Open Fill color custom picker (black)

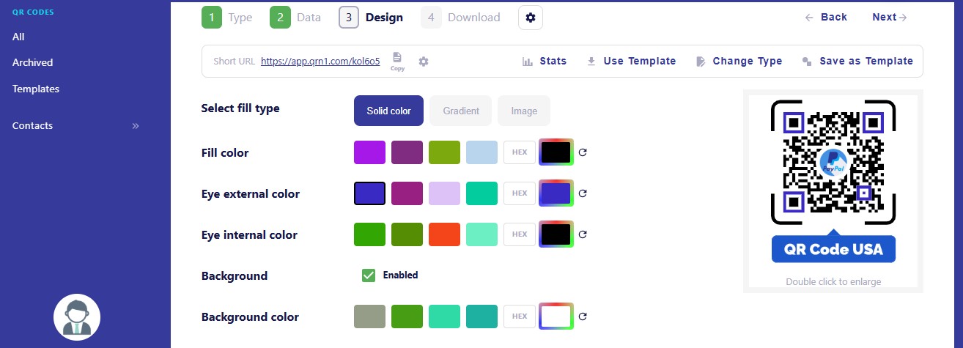(x=556, y=152)
